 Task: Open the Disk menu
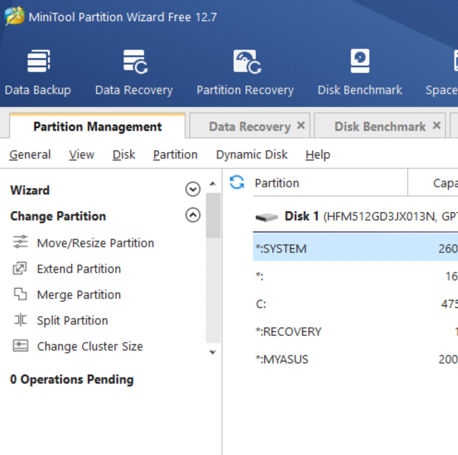click(124, 154)
